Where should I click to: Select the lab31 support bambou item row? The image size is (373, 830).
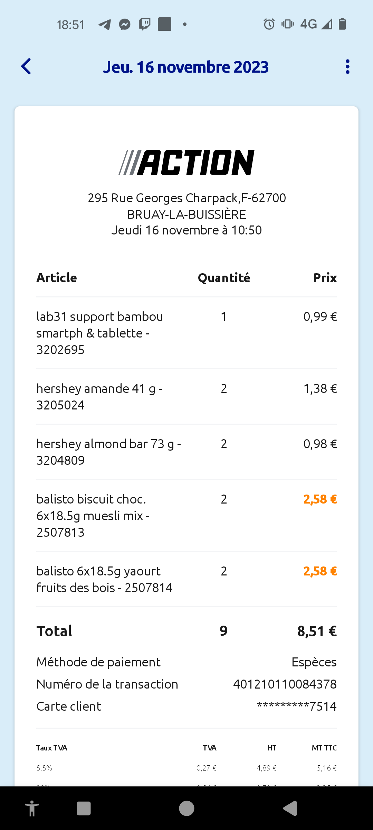pos(186,333)
